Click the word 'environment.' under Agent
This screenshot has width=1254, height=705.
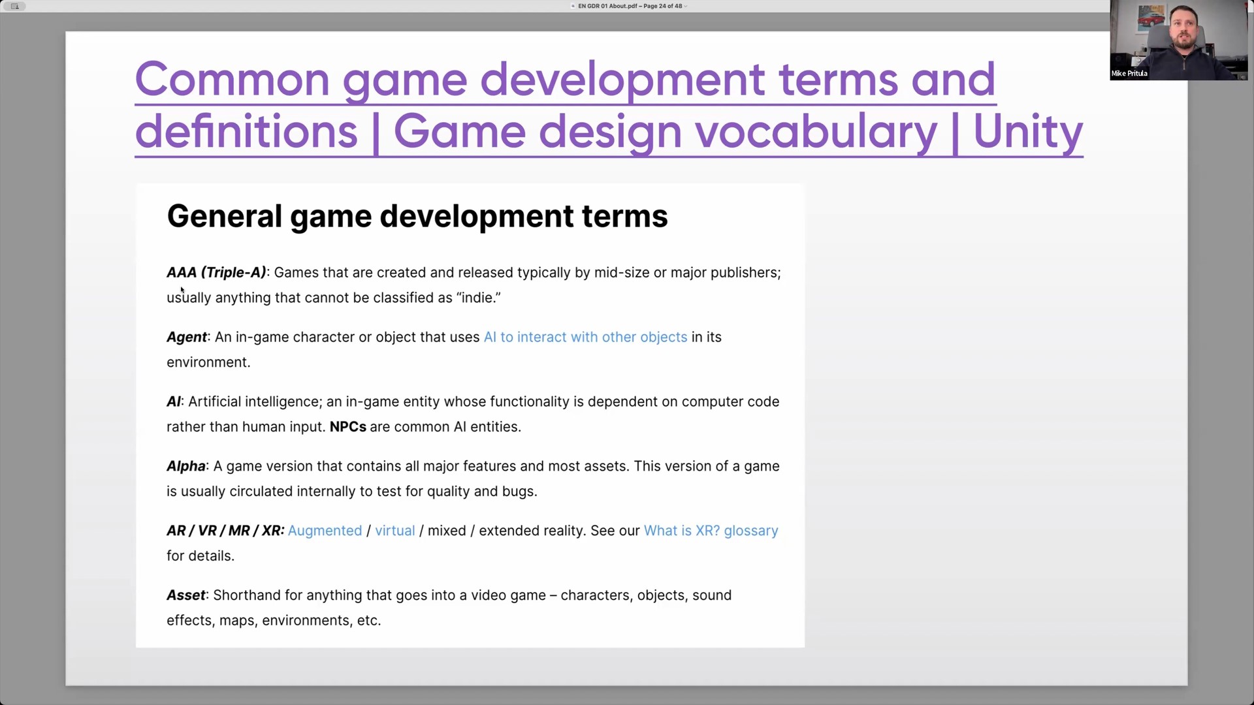click(208, 362)
